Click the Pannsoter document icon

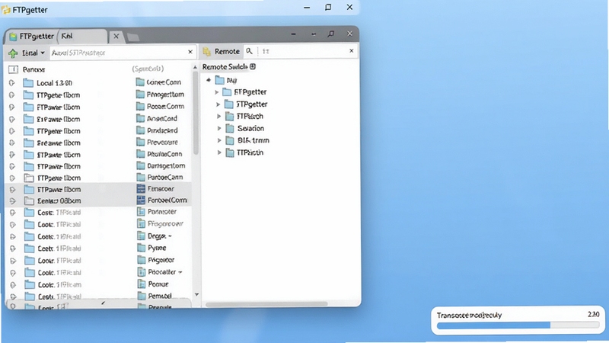tap(141, 212)
